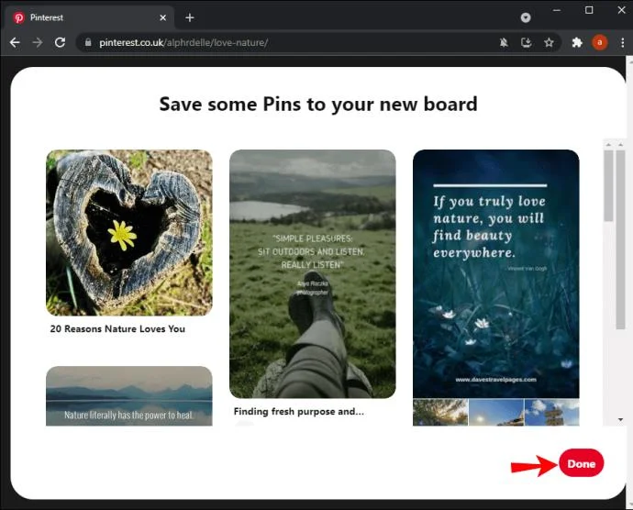
Task: Maximize the browser window
Action: pos(589,10)
